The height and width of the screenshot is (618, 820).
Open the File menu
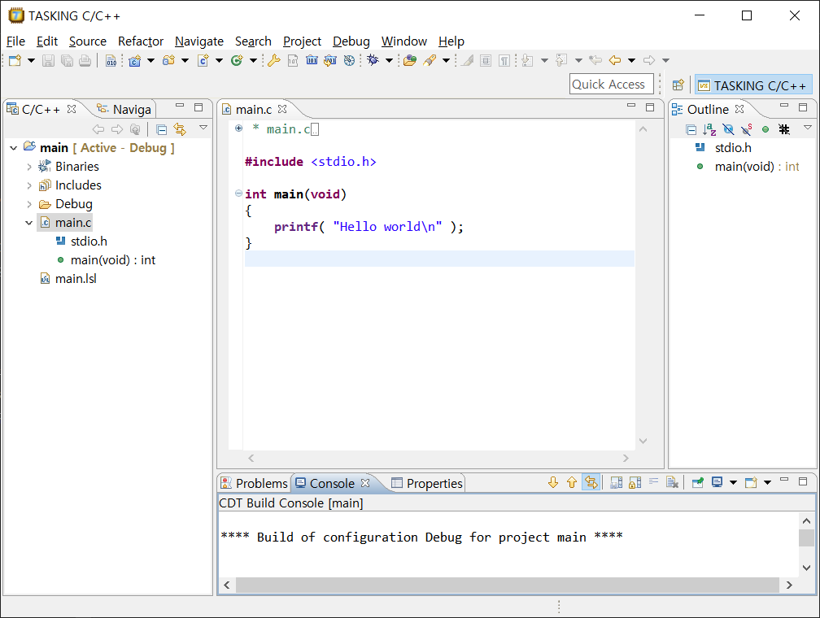15,41
